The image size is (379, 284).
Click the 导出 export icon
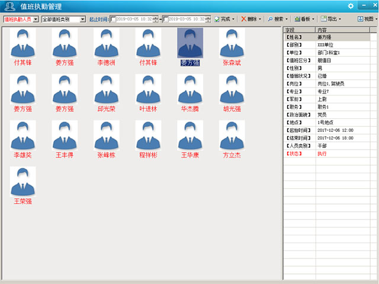click(x=323, y=18)
